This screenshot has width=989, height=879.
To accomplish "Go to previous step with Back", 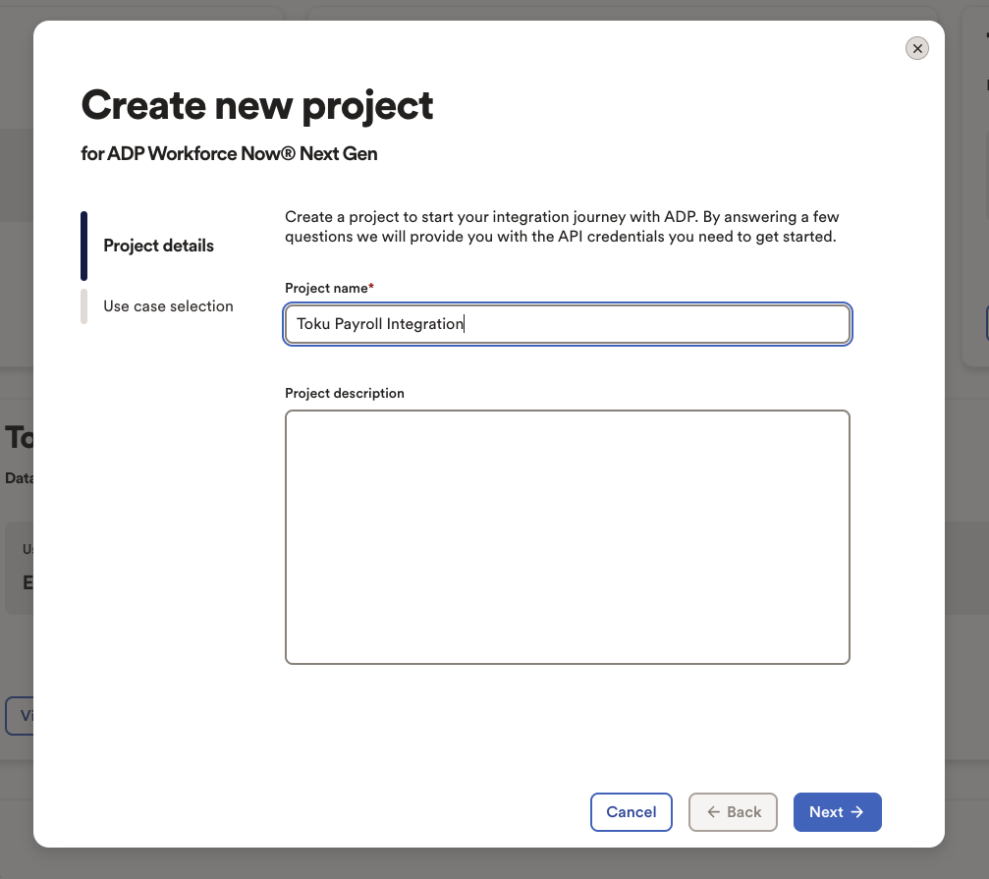I will (733, 811).
